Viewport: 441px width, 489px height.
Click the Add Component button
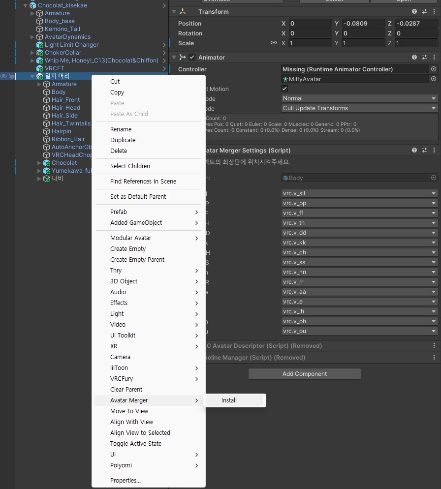[305, 373]
